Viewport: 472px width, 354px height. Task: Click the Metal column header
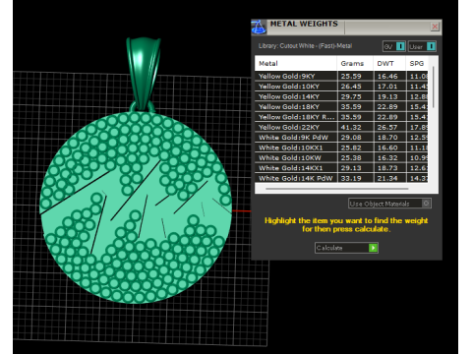(x=296, y=64)
